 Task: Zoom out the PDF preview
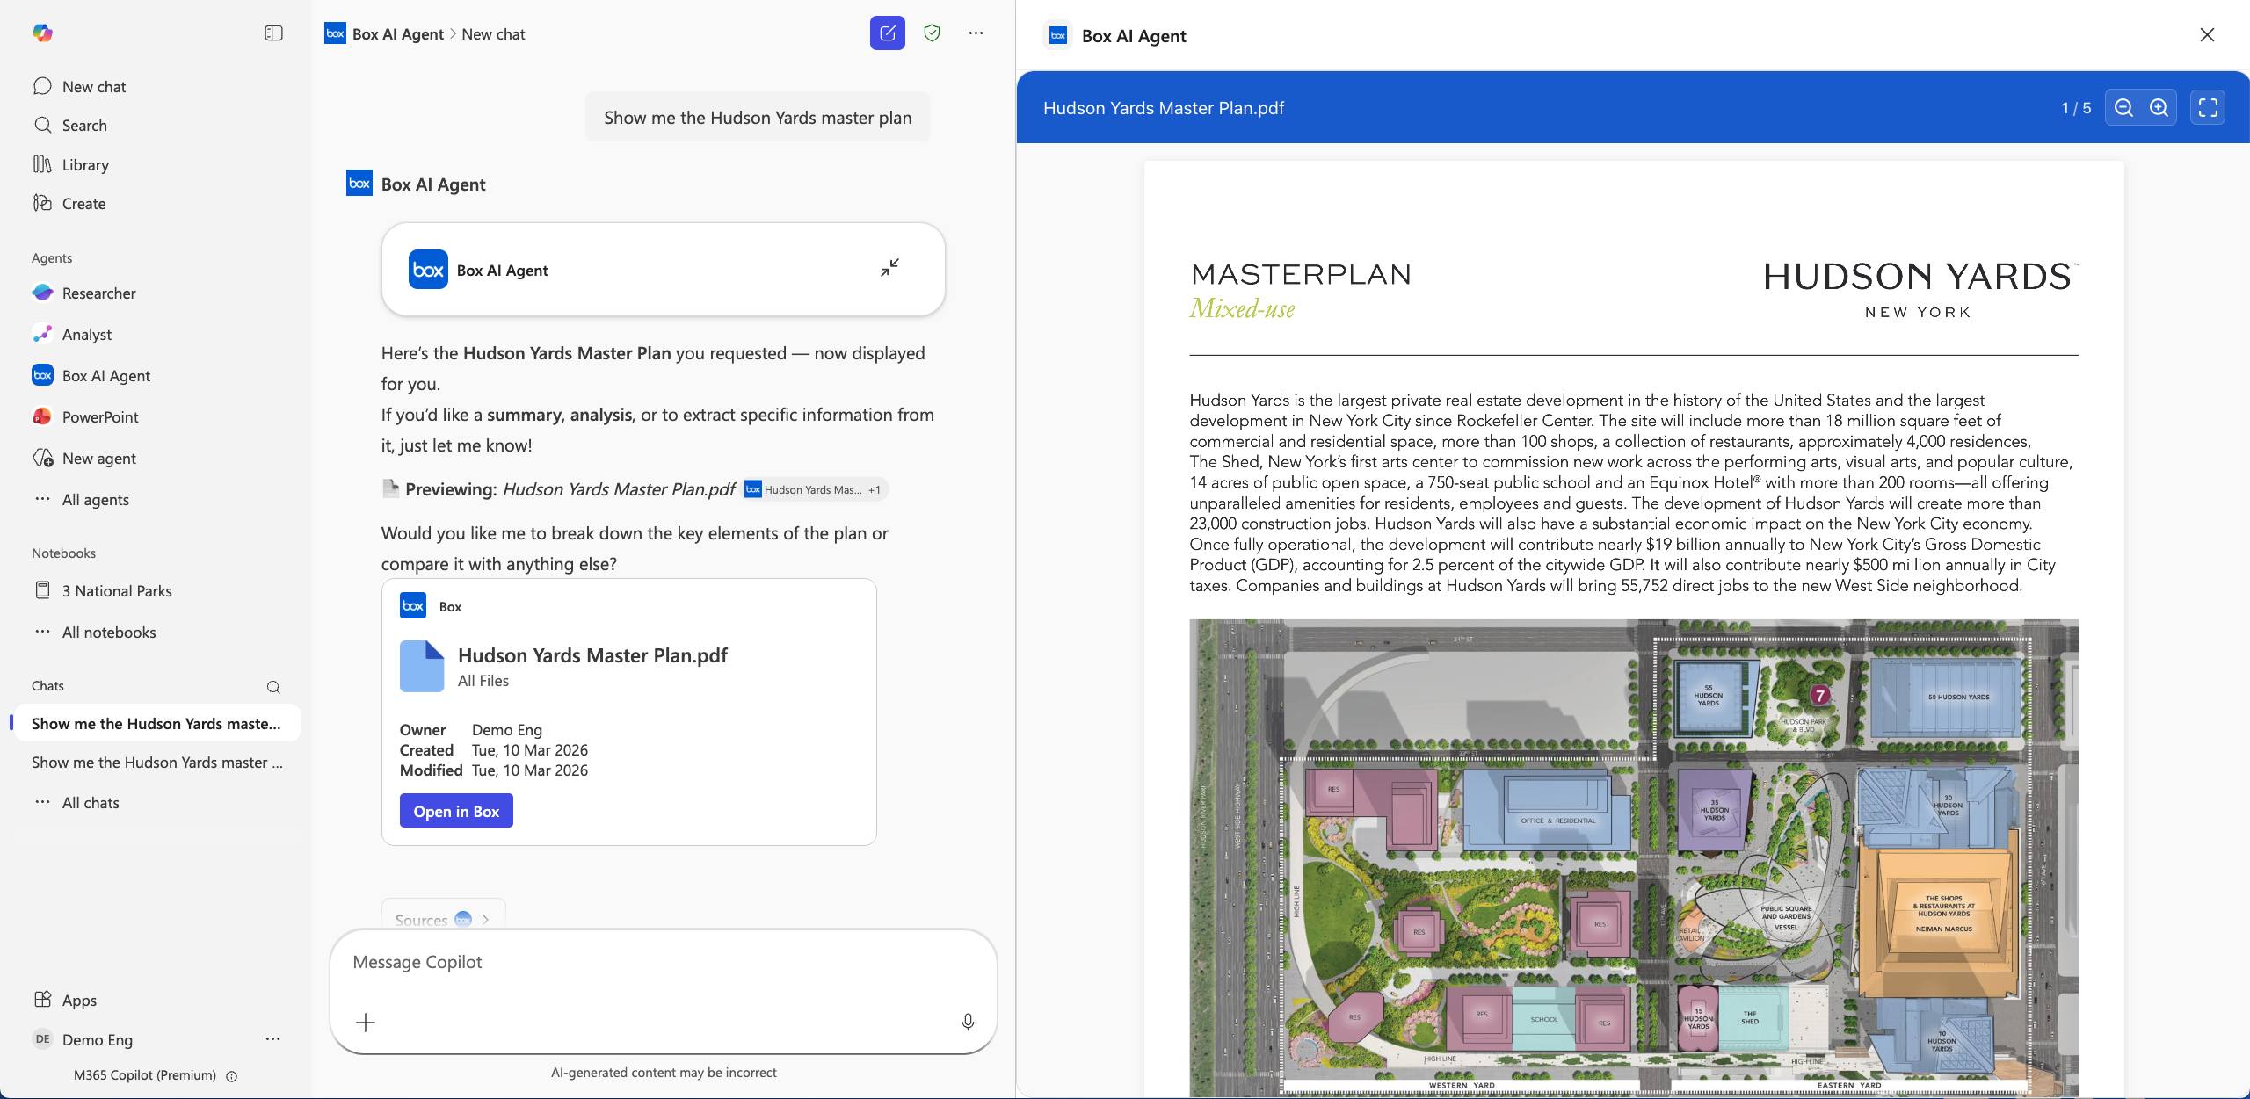[2123, 108]
